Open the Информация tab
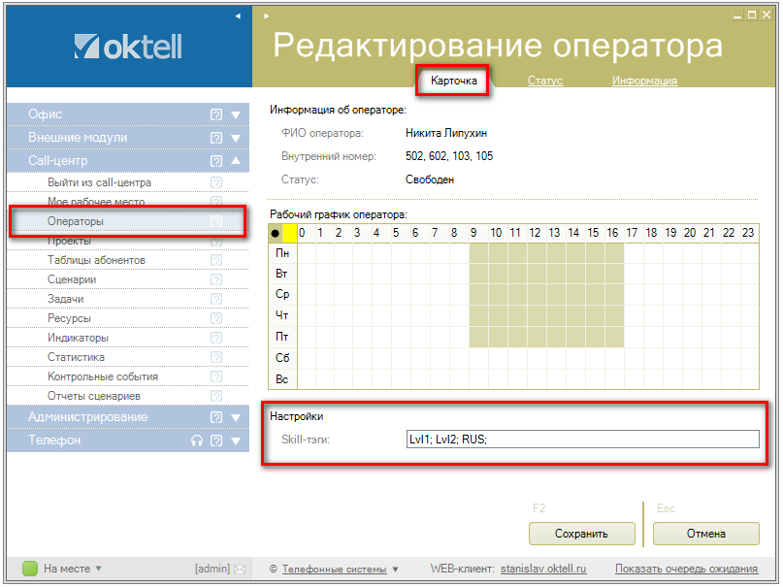The image size is (783, 587). tap(644, 81)
